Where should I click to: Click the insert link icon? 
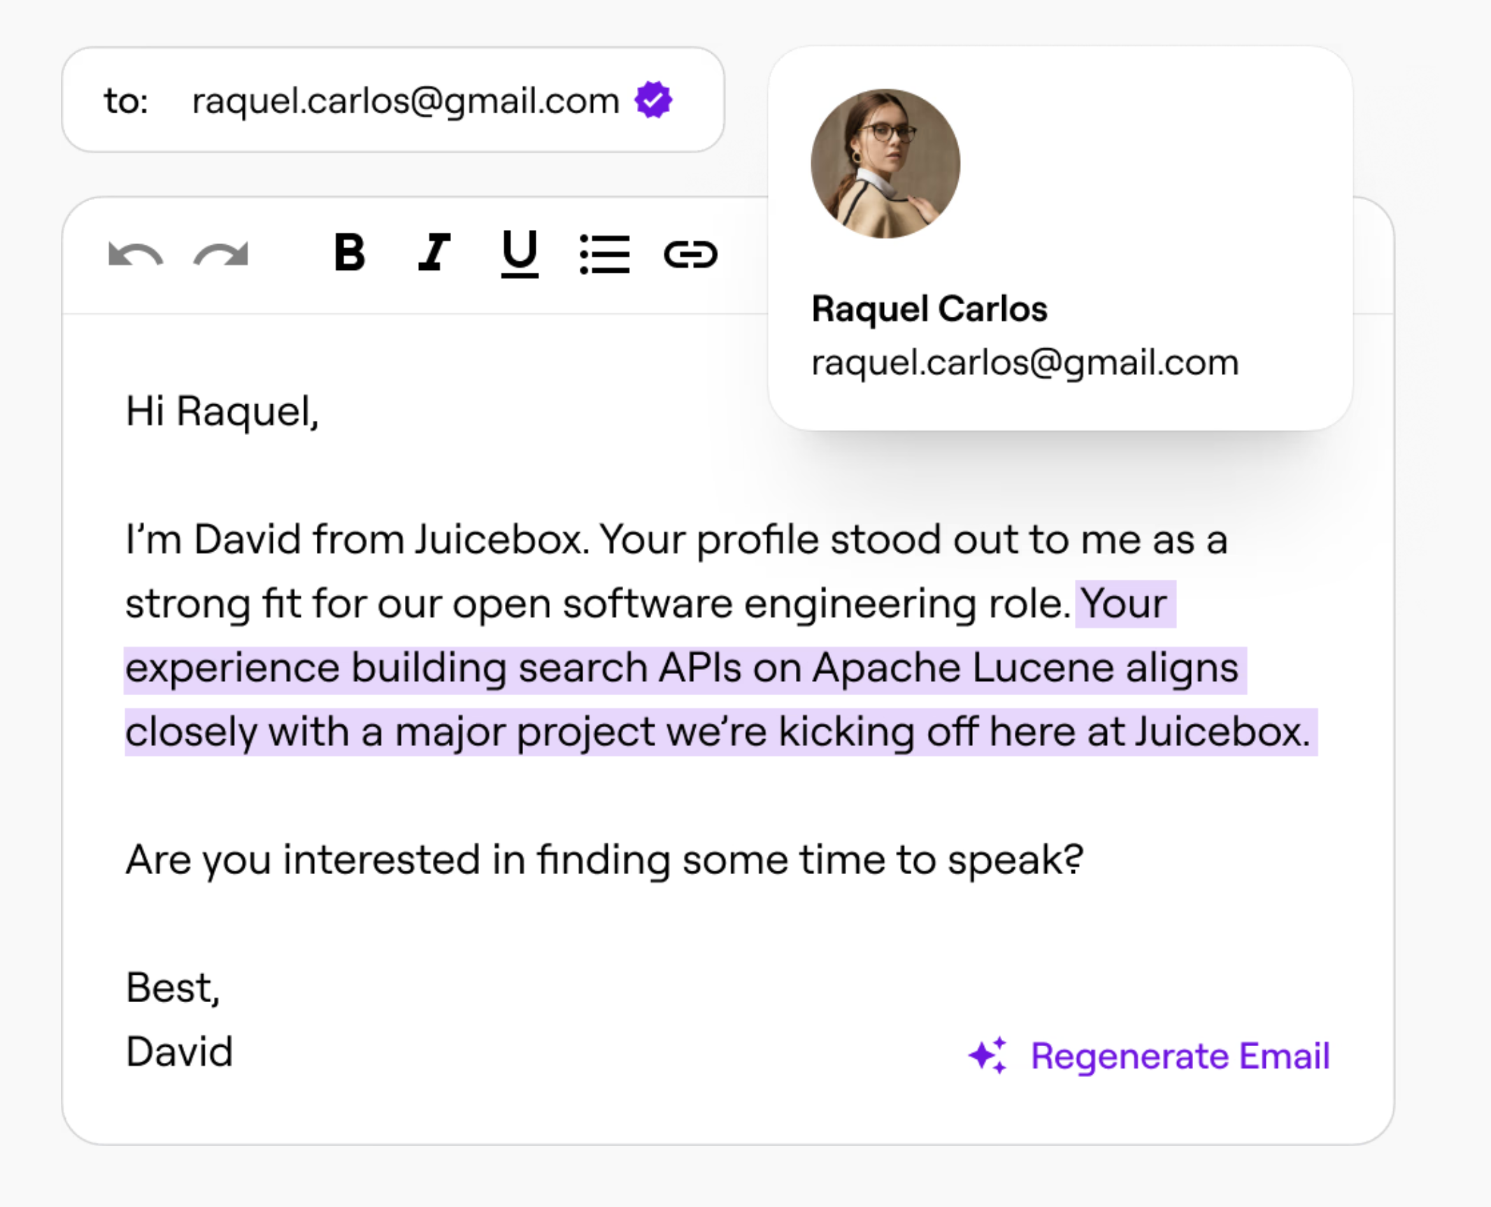coord(690,254)
